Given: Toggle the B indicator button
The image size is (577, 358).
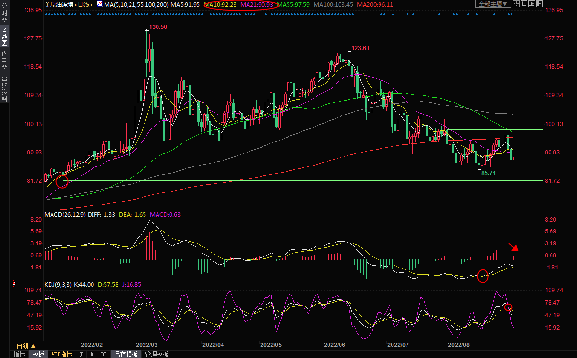Looking at the screenshot, I should point(92,354).
